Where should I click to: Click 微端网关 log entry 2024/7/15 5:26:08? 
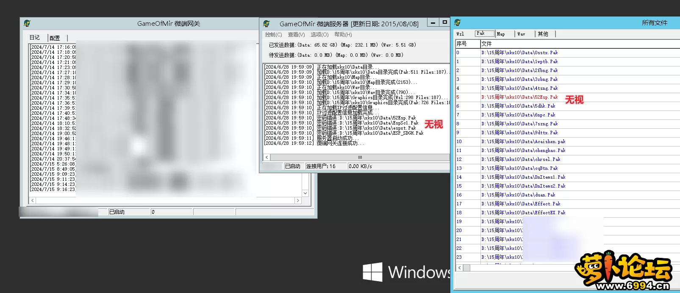(x=53, y=164)
